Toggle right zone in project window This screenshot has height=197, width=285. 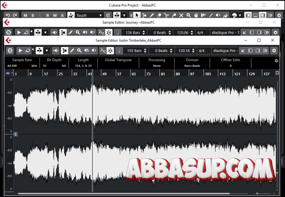click(x=263, y=16)
